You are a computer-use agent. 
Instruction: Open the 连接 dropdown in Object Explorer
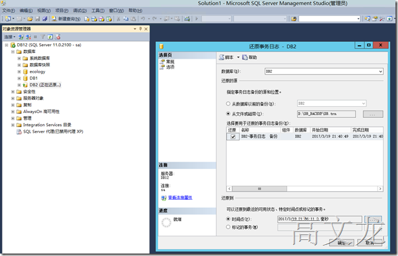point(10,37)
